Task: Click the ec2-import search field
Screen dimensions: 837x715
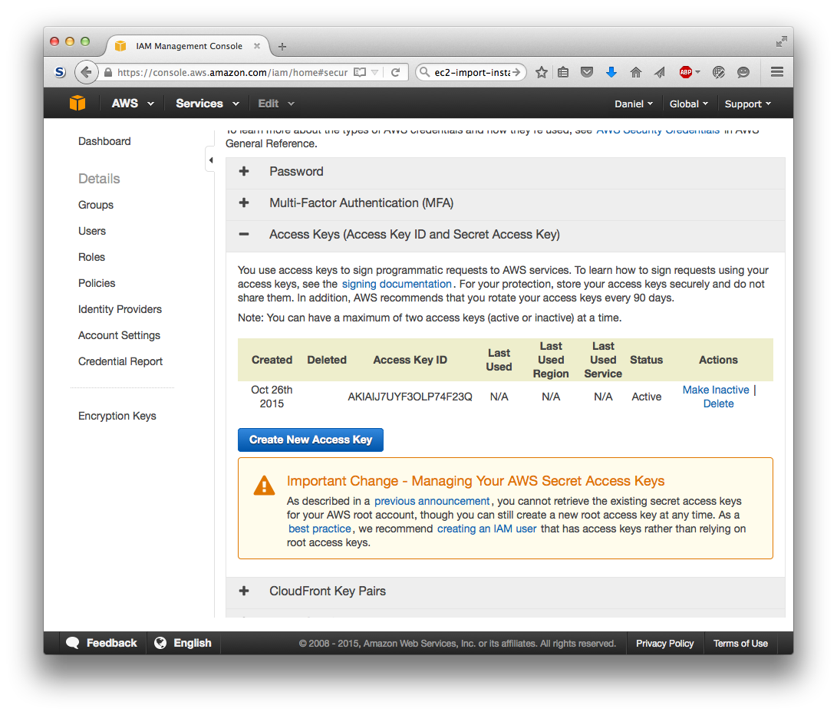Action: (472, 72)
